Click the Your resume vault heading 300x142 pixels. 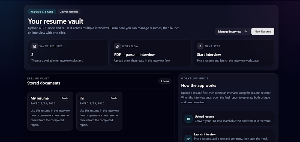pyautogui.click(x=56, y=21)
